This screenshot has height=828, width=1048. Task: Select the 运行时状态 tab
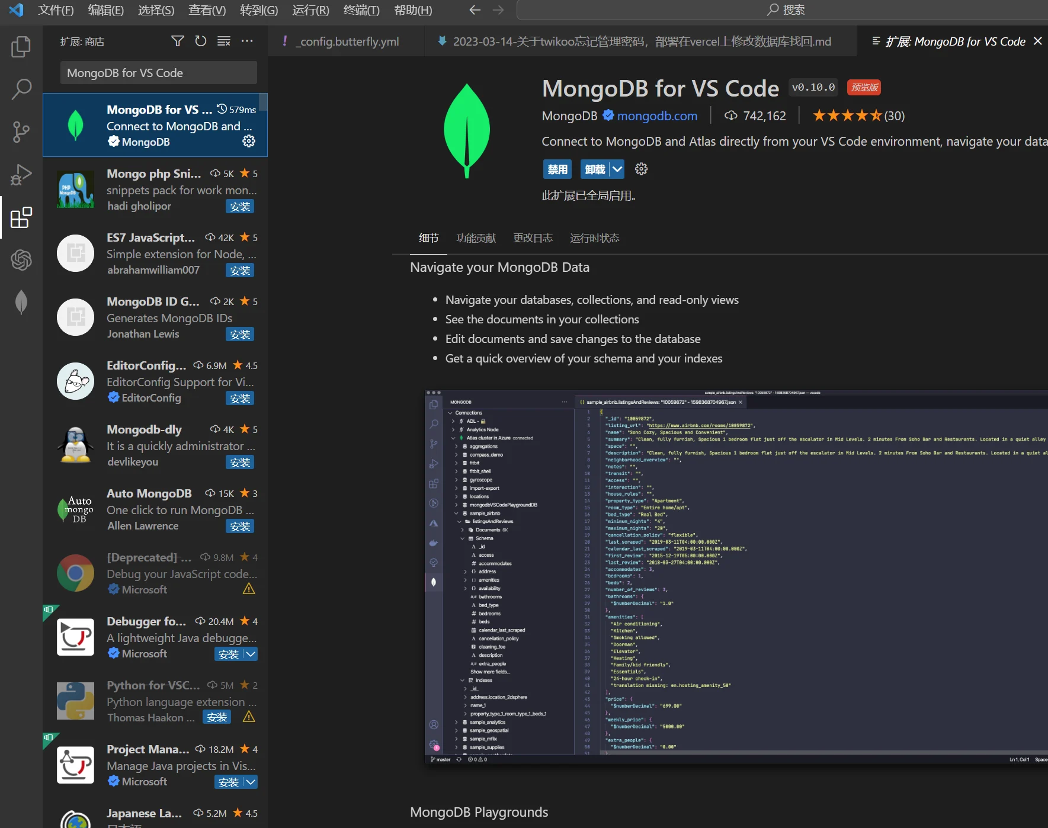point(594,238)
